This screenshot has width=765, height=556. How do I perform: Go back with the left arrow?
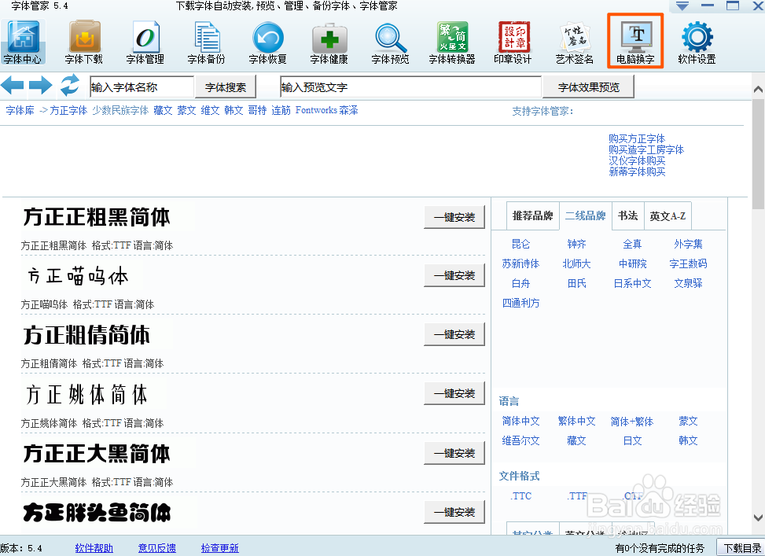coord(13,86)
